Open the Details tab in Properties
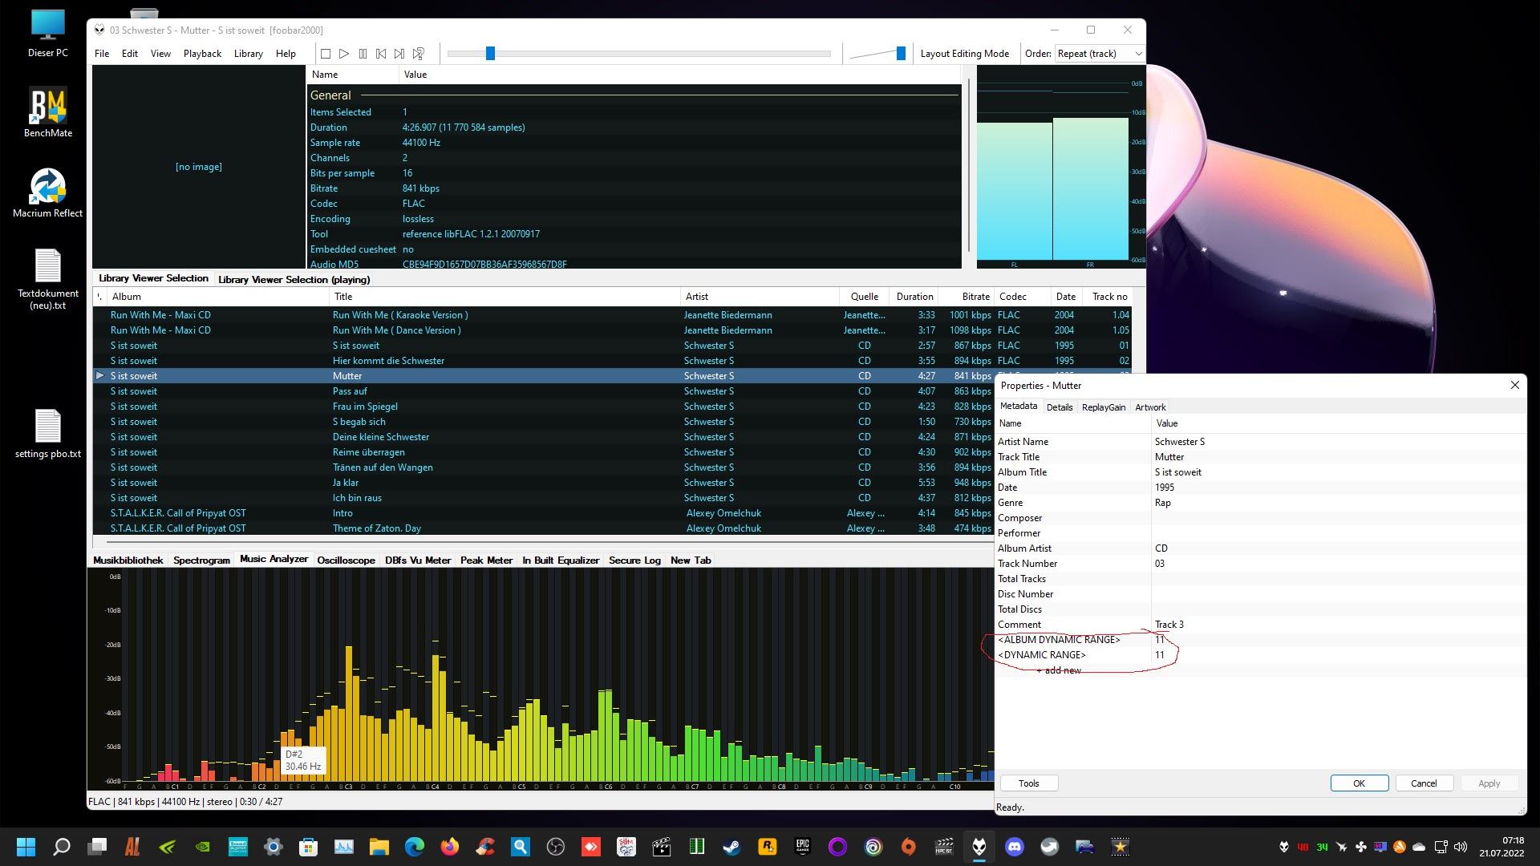The width and height of the screenshot is (1540, 866). pyautogui.click(x=1059, y=407)
